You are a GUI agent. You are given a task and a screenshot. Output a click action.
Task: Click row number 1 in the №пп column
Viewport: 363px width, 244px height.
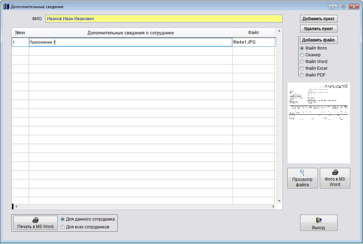coord(20,42)
